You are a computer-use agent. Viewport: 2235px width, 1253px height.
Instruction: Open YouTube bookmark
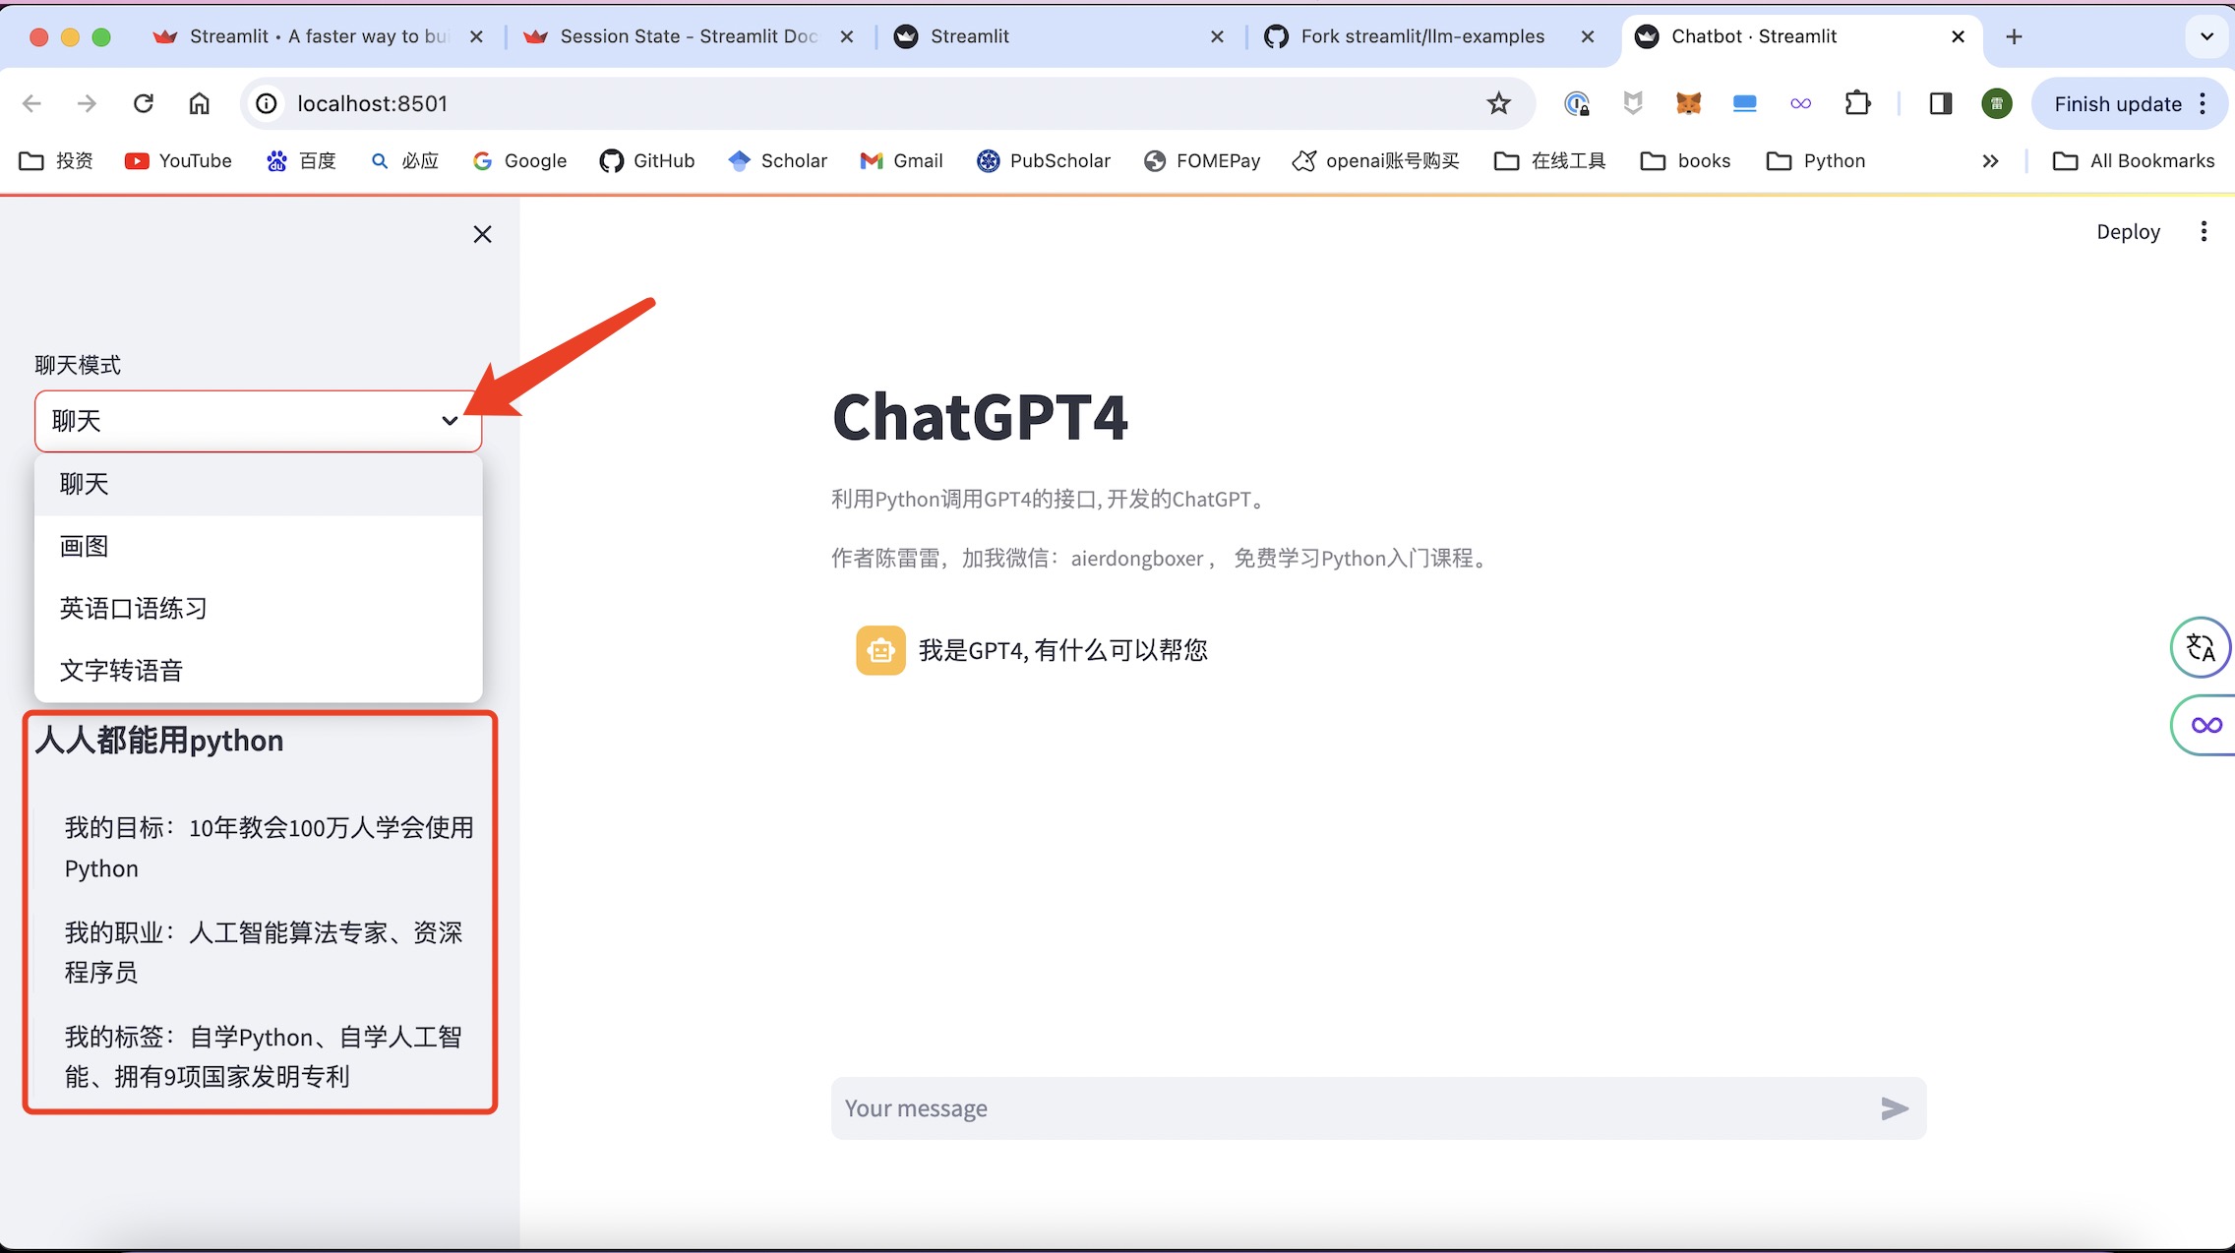pos(178,160)
